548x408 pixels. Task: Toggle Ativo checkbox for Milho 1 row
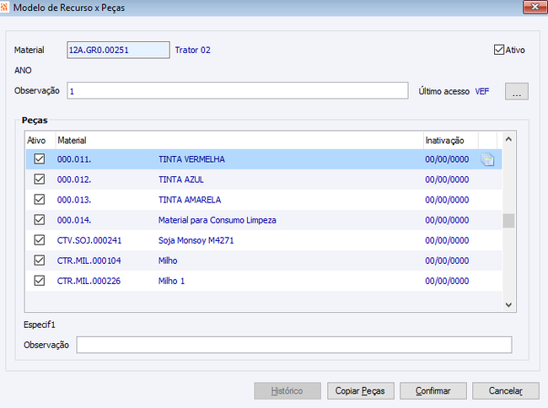pos(40,281)
